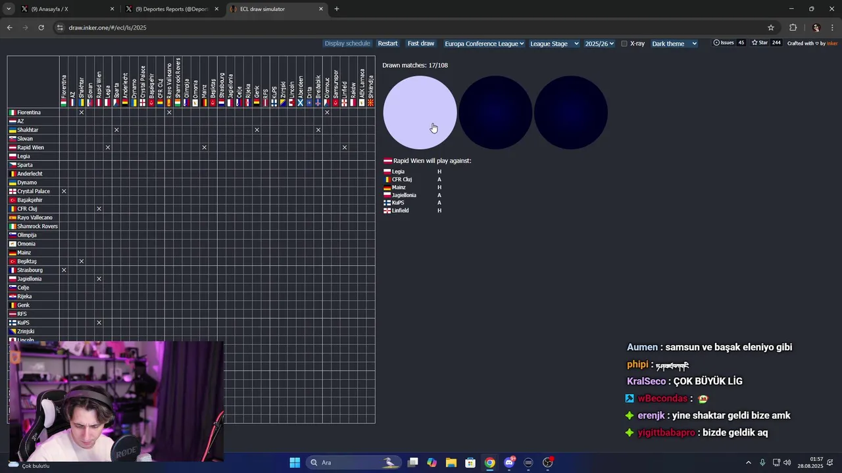Switch to Chrome in taskbar
842x473 pixels.
point(490,462)
